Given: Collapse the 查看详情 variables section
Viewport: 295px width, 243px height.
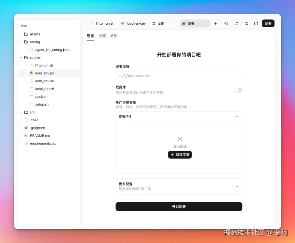Looking at the screenshot, I should point(237,116).
